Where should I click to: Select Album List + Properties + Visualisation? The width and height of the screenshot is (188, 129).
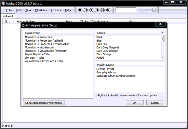coord(47,44)
